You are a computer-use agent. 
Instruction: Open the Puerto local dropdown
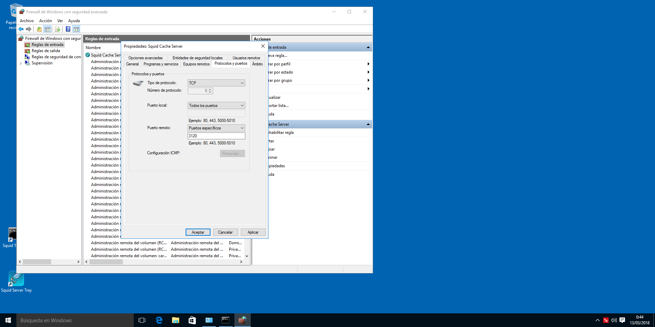(216, 106)
